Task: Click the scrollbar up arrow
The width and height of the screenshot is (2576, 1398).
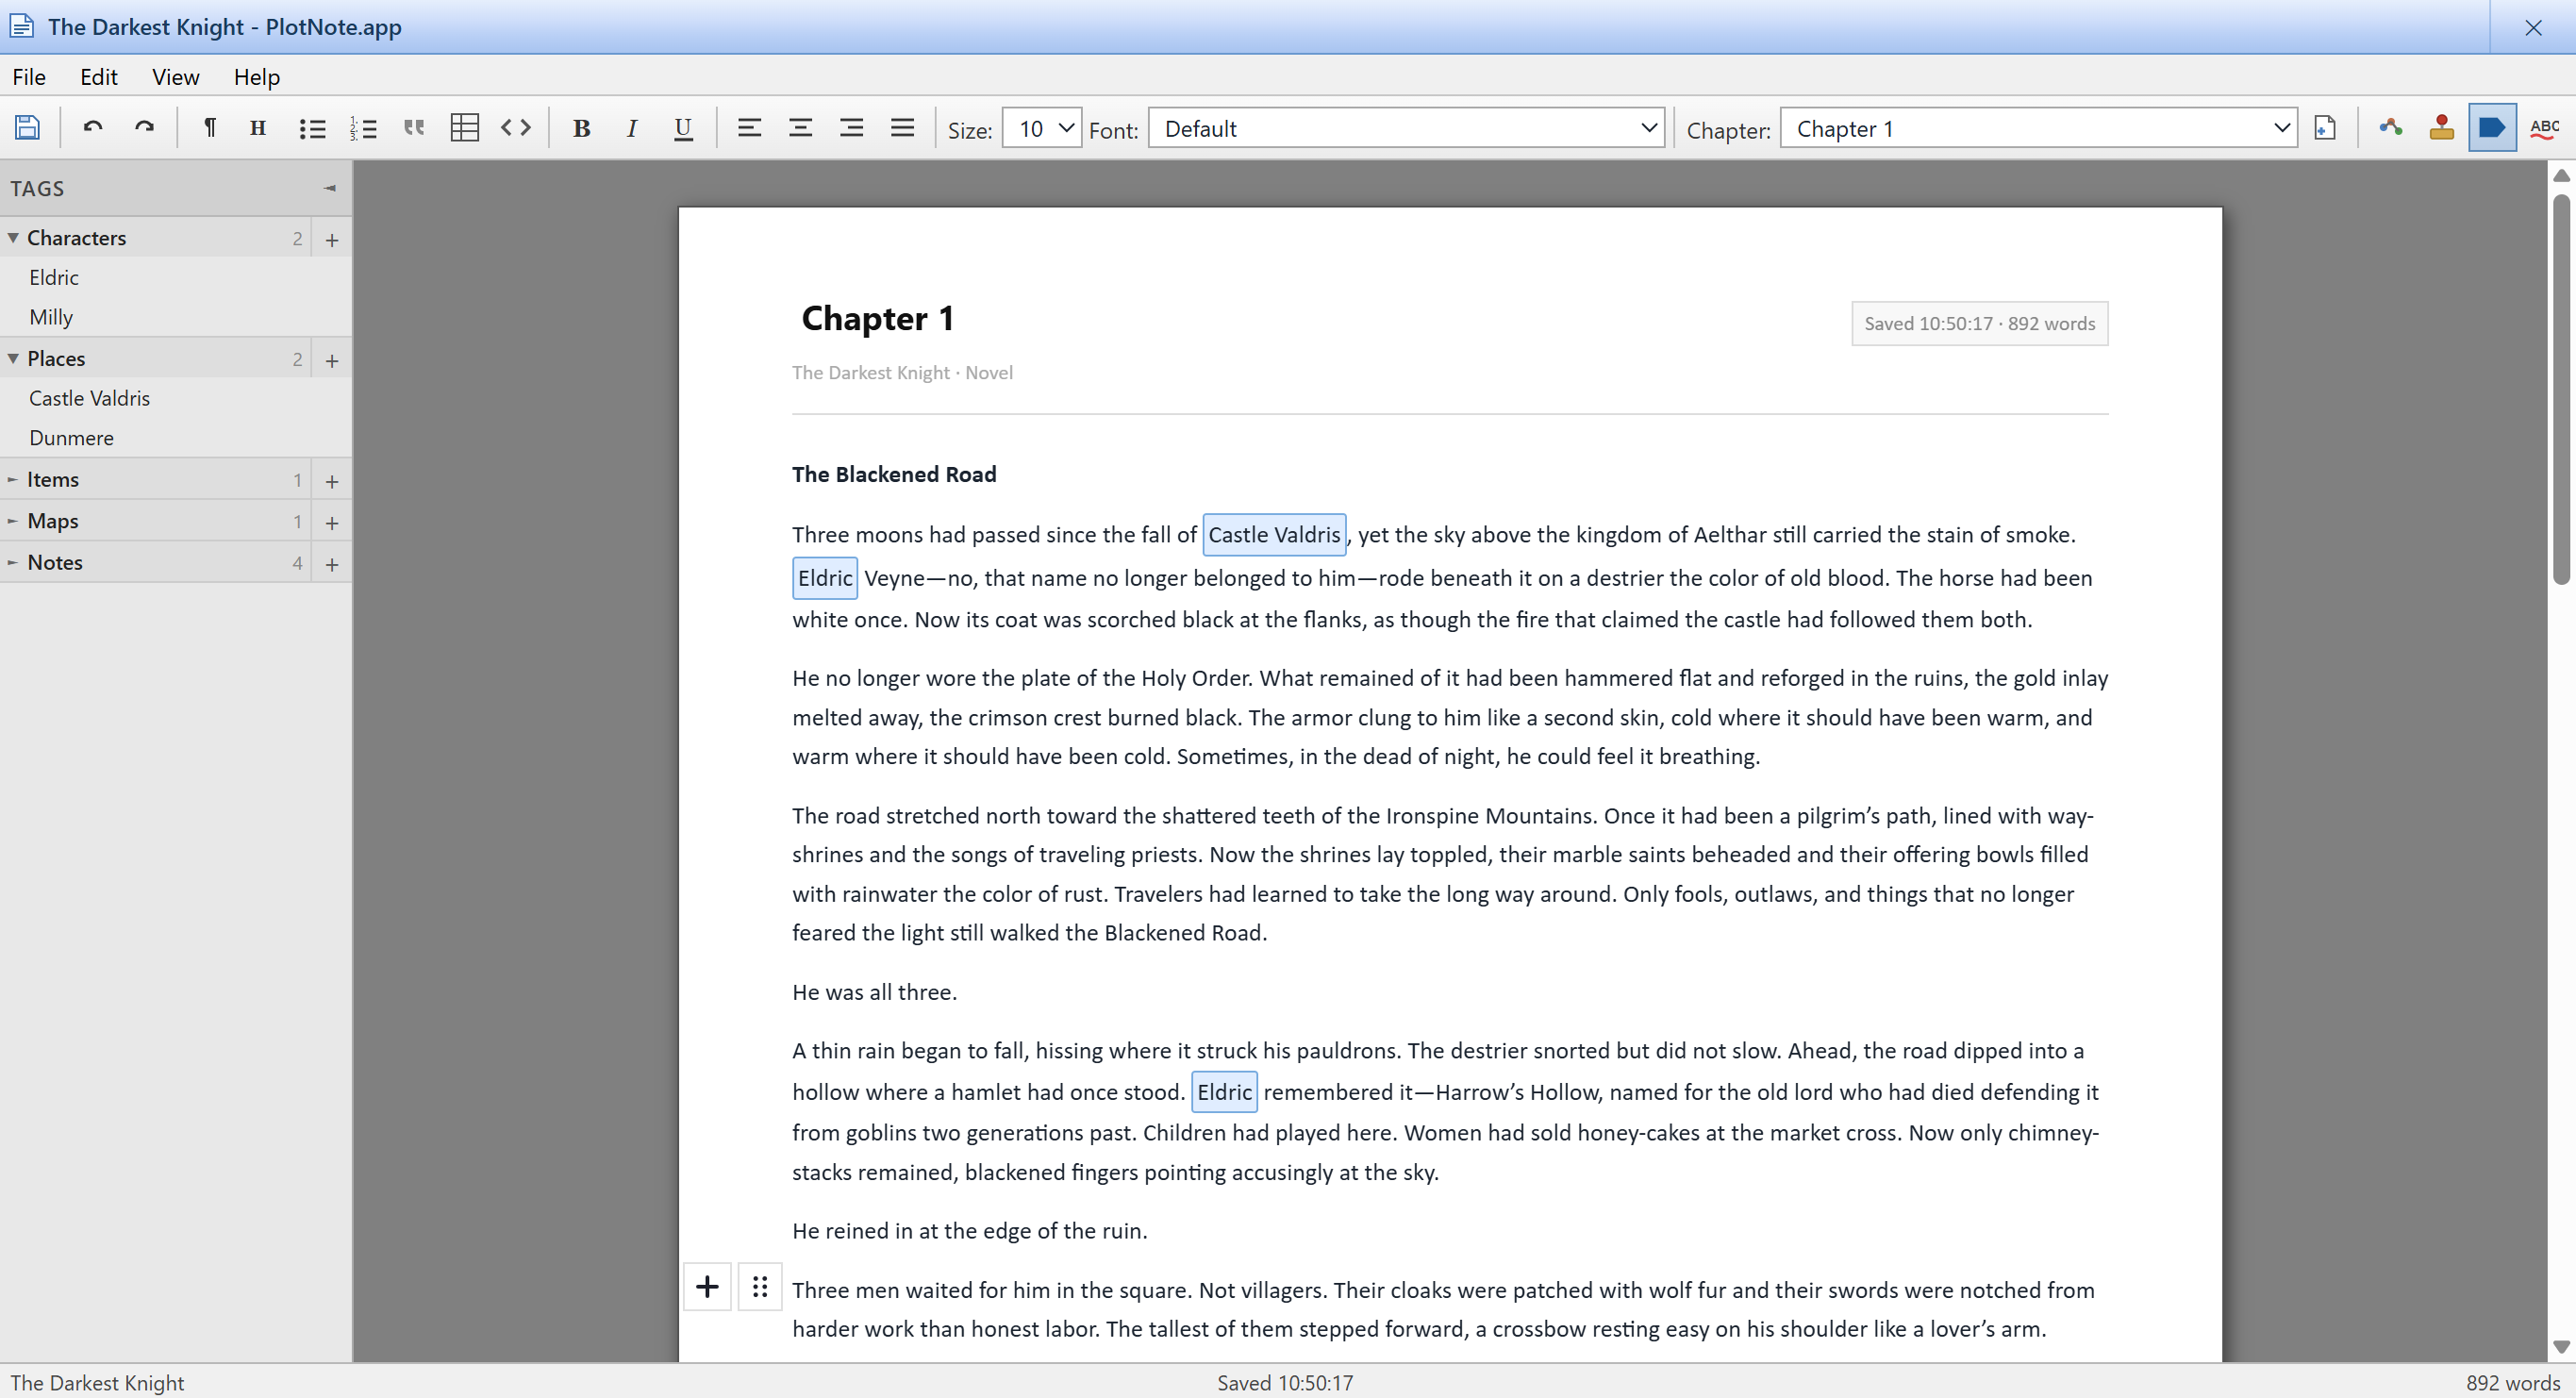Action: pyautogui.click(x=2561, y=175)
